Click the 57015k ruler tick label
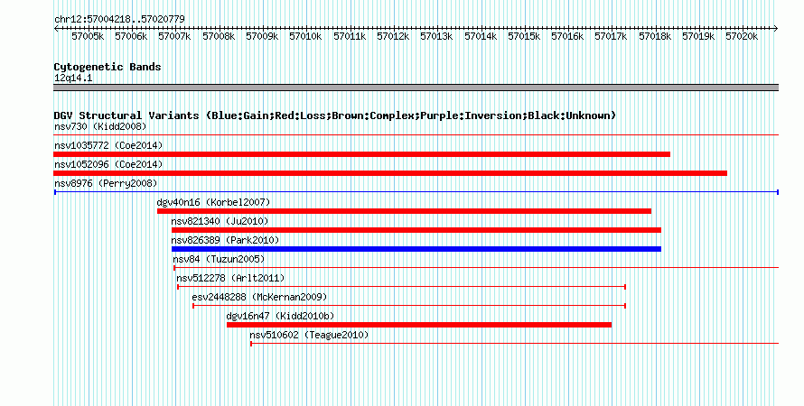Image resolution: width=804 pixels, height=406 pixels. [x=525, y=36]
